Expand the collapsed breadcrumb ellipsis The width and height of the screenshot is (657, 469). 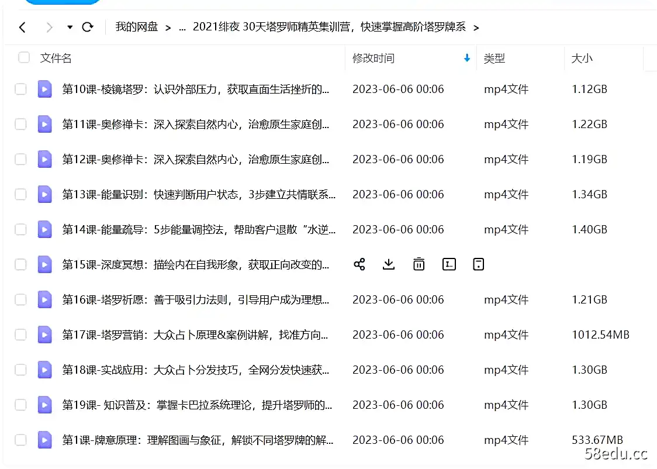(x=182, y=27)
